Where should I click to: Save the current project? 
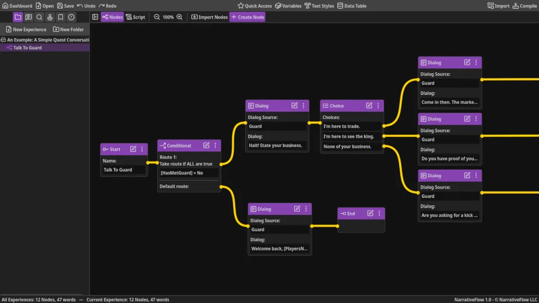tap(65, 6)
